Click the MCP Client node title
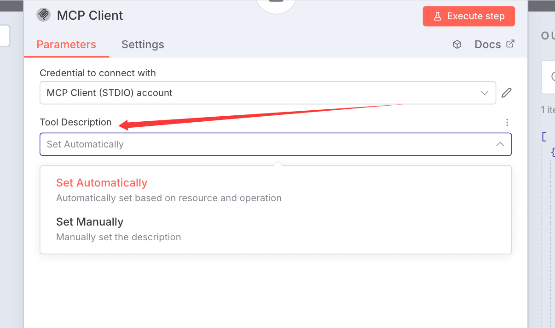The image size is (555, 328). pyautogui.click(x=90, y=15)
